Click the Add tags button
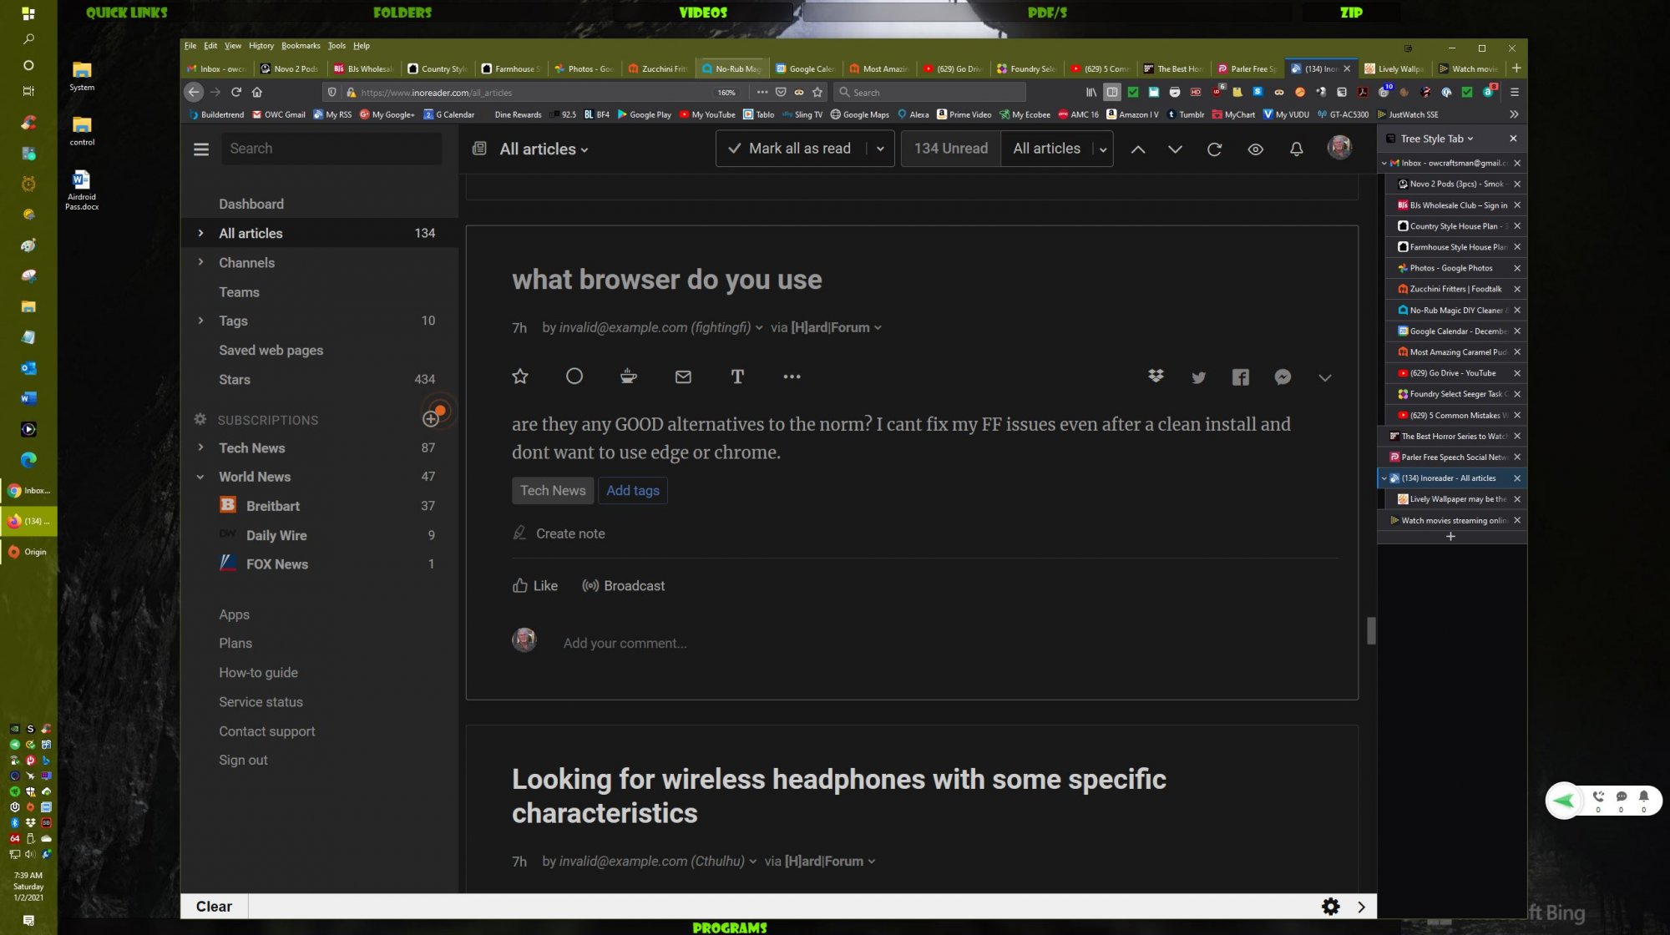Viewport: 1670px width, 935px height. tap(633, 491)
